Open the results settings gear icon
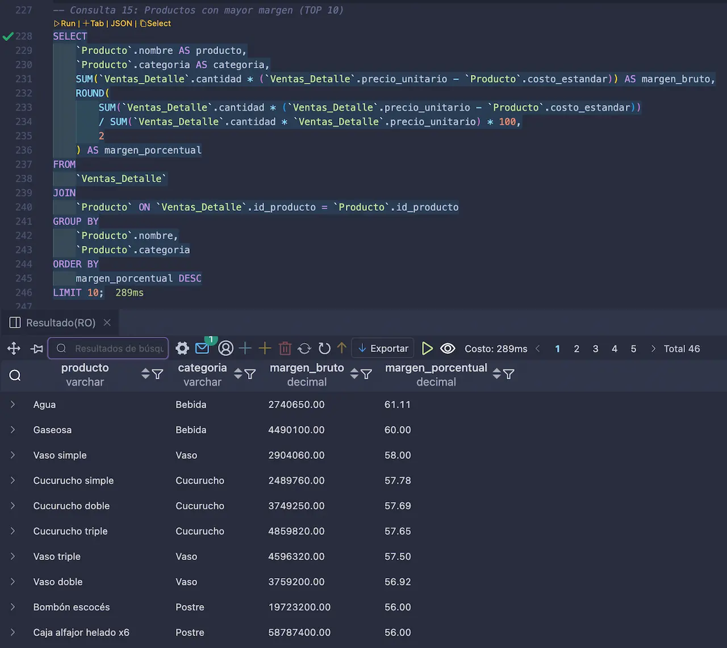The height and width of the screenshot is (648, 727). (x=182, y=348)
